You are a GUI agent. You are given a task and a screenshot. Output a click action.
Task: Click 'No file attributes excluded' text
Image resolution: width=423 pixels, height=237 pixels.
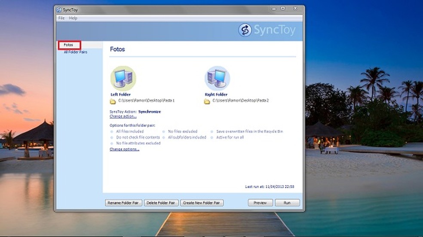tap(138, 143)
